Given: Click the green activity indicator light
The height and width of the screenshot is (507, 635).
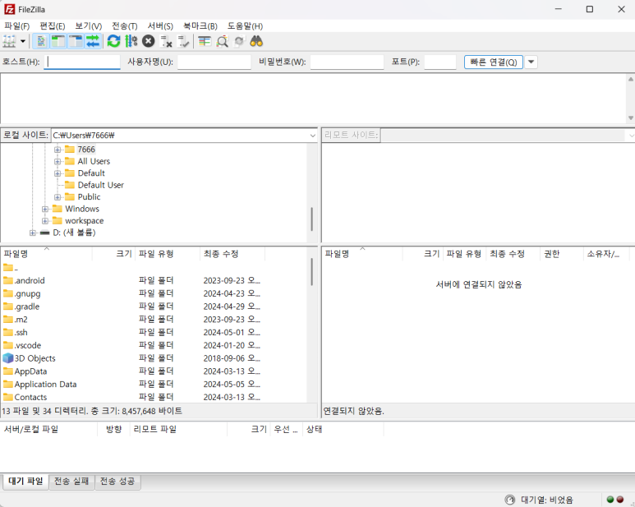Looking at the screenshot, I should point(610,500).
